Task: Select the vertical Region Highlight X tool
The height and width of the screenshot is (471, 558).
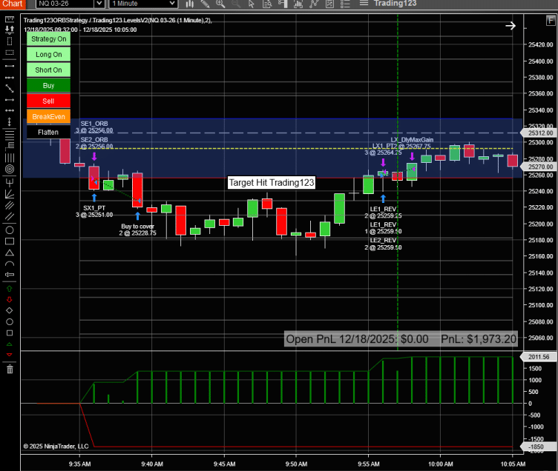Action: (x=10, y=41)
